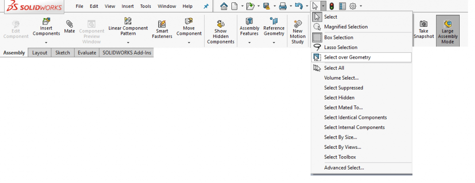475x183 pixels.
Task: Open the Edit menu
Action: (94, 6)
